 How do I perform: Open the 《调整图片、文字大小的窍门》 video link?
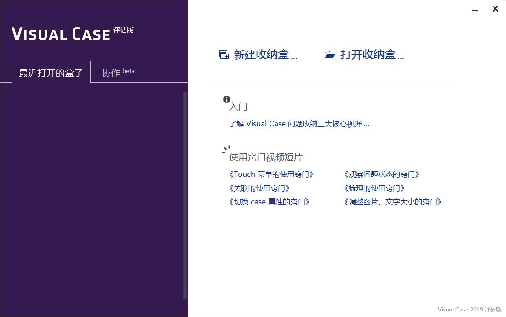392,202
